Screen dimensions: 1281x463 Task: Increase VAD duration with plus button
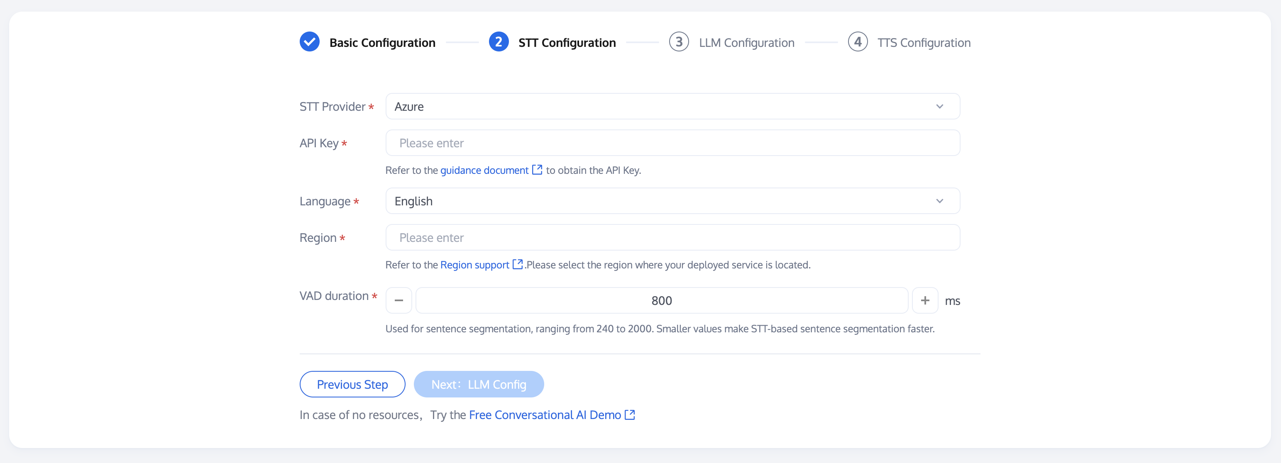coord(925,300)
